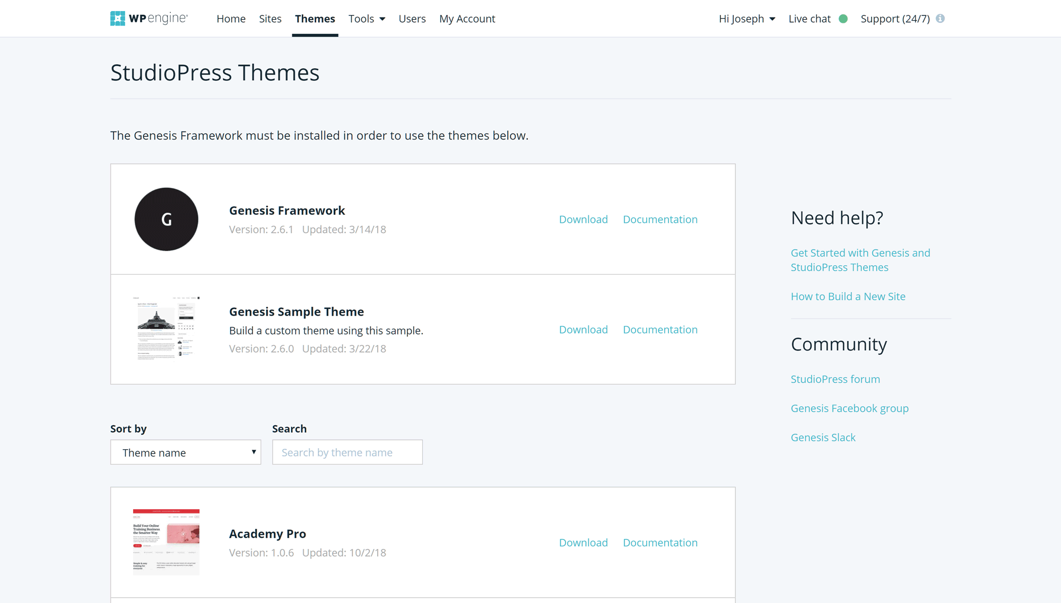
Task: Open the Genesis Sample Theme thumbnail
Action: point(166,329)
